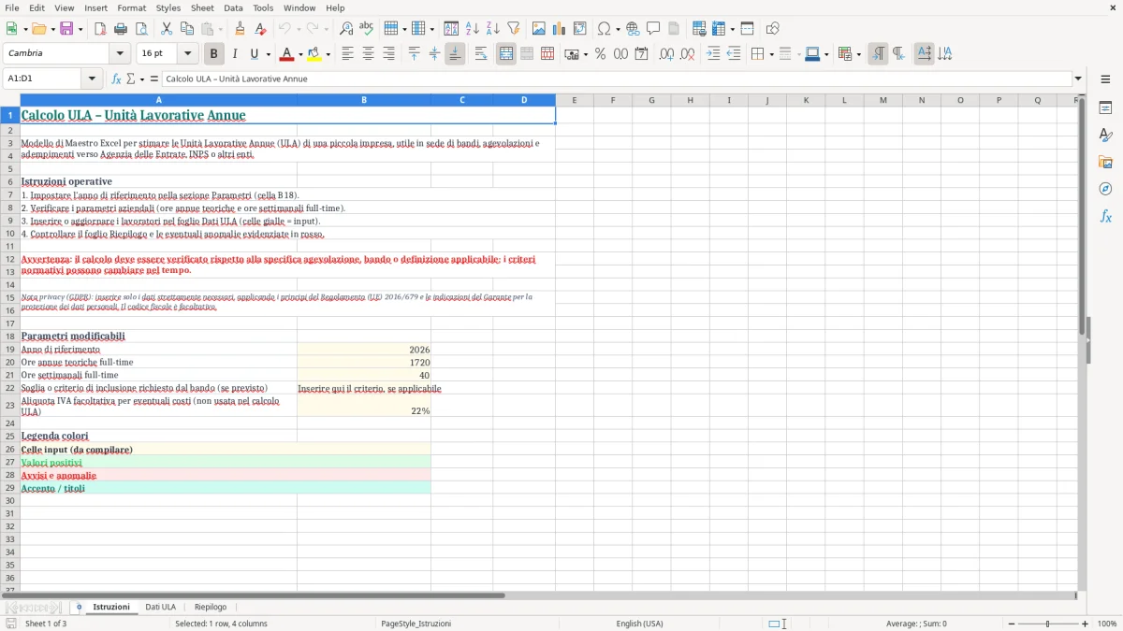Viewport: 1123px width, 631px height.
Task: Open the Data menu
Action: coord(233,7)
